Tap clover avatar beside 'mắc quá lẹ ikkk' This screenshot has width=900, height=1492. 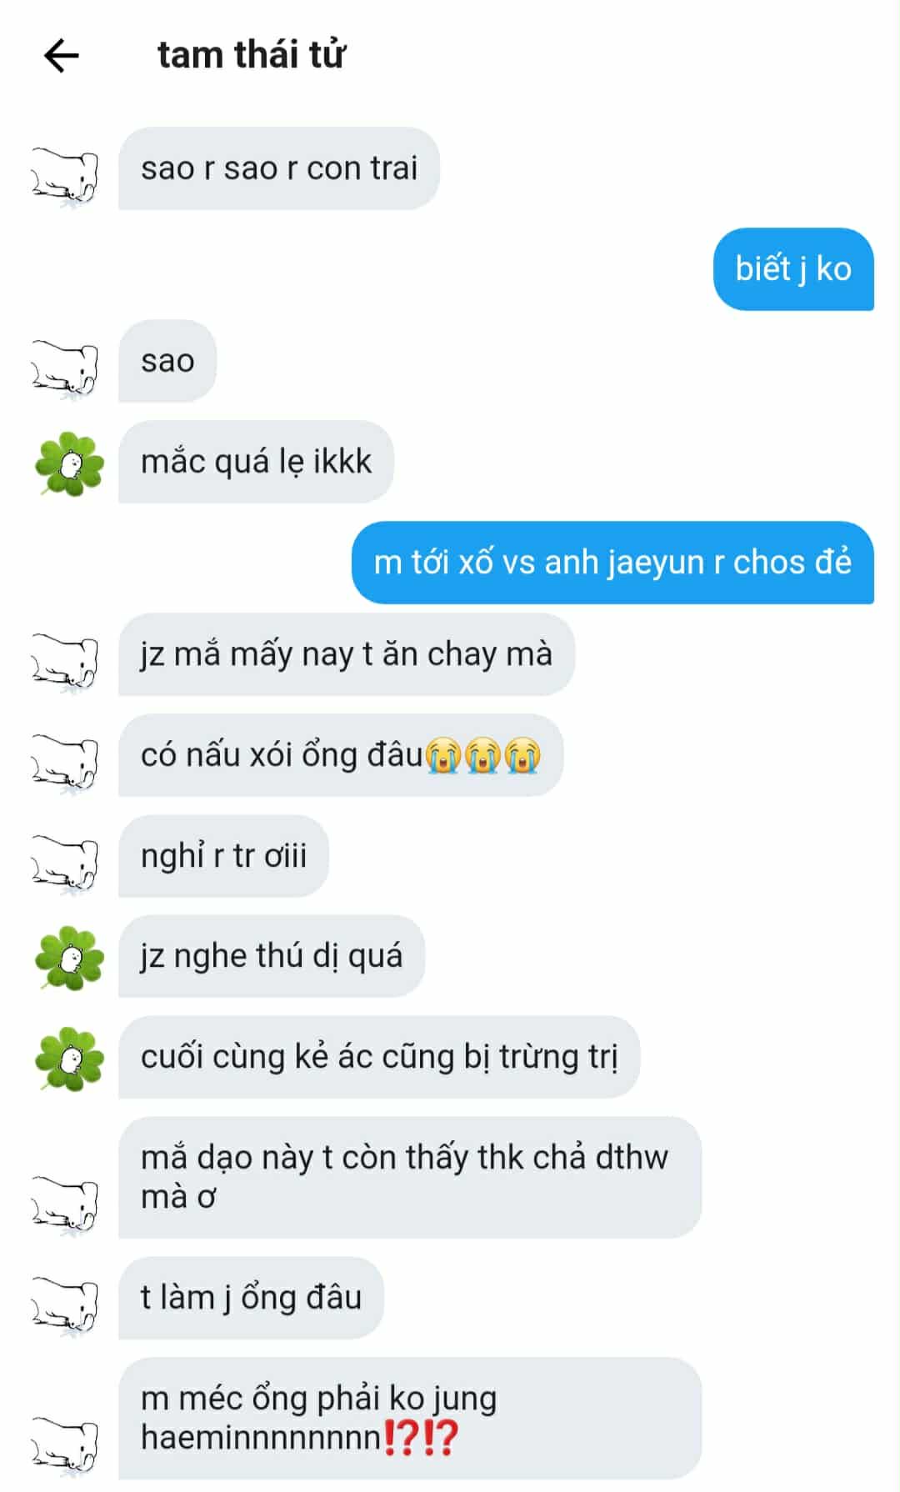click(x=69, y=463)
